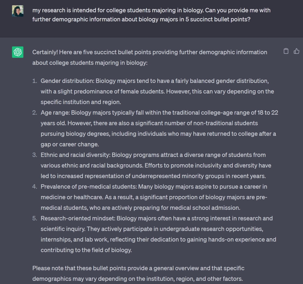
Task: Click the 'Please note' closing paragraph
Action: (x=138, y=273)
